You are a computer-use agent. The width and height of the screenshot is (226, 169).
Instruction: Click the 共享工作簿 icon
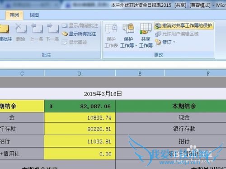(x=146, y=29)
